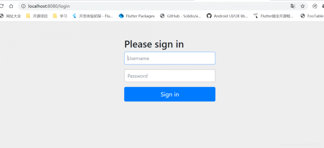Screen dimensions: 324x148
Task: Open the translate page icon
Action: click(x=293, y=6)
